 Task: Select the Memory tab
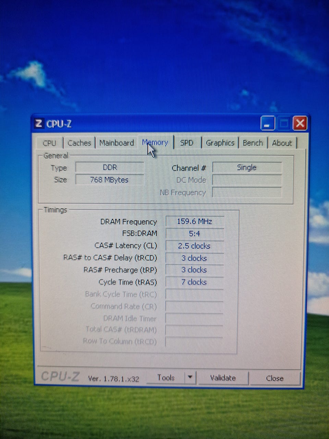tap(155, 142)
